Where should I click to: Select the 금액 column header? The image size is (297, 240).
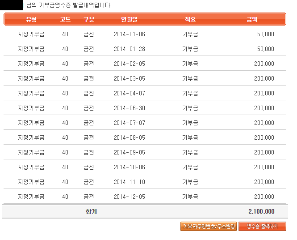point(252,19)
